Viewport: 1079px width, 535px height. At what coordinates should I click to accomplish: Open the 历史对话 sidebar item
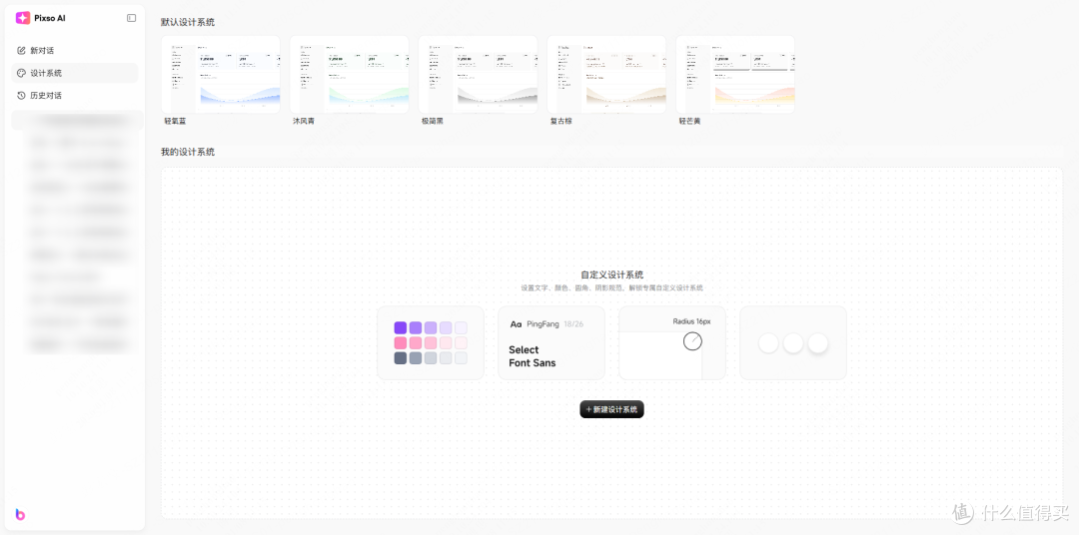pos(74,96)
